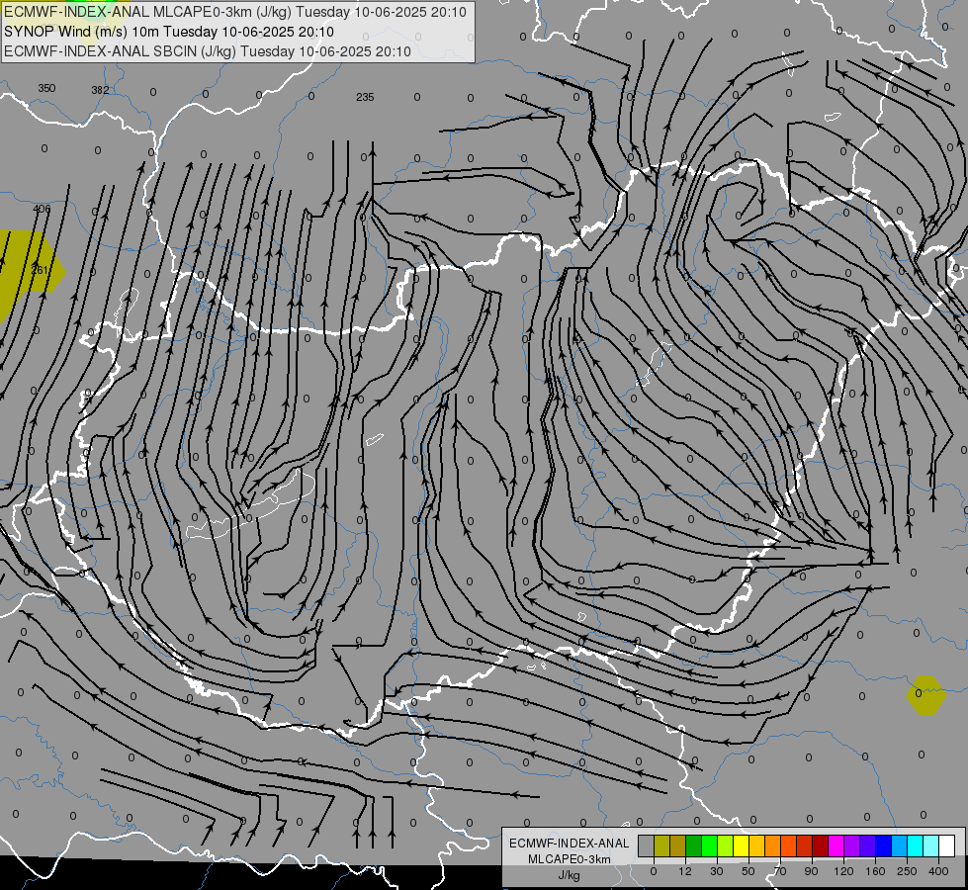Screen dimensions: 968x890
Task: Click legend scale value '50'
Action: click(748, 871)
